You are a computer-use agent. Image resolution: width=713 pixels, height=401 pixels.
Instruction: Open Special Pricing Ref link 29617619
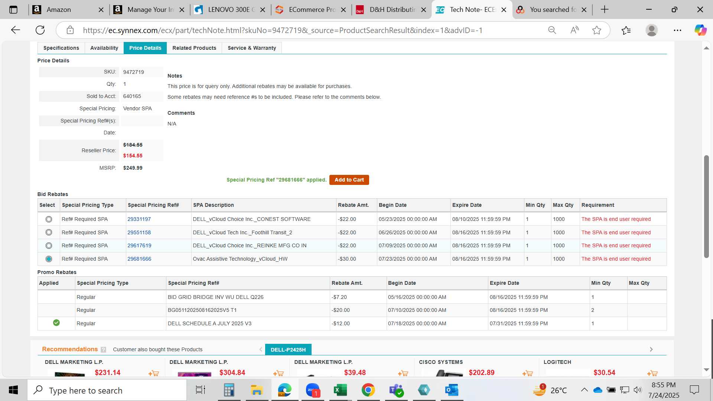point(139,246)
